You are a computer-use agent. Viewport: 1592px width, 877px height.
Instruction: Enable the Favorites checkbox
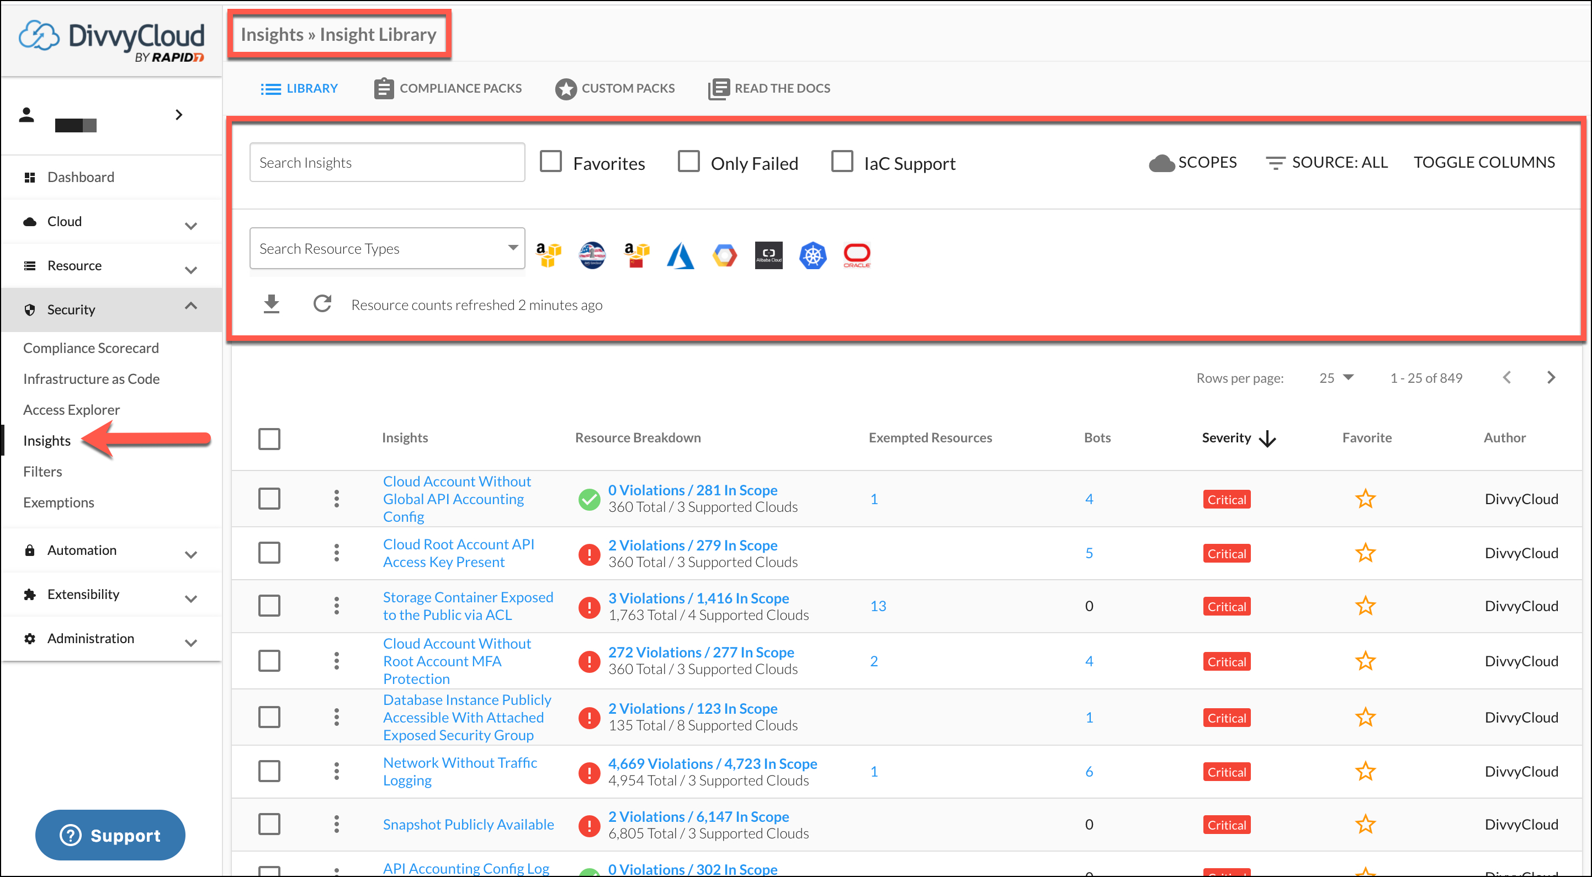click(551, 162)
